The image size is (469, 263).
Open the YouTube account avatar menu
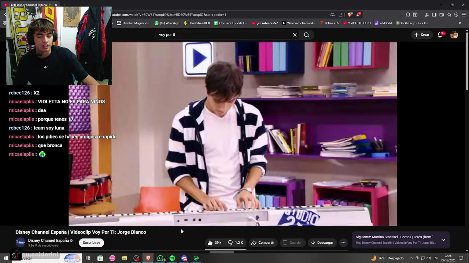[454, 35]
